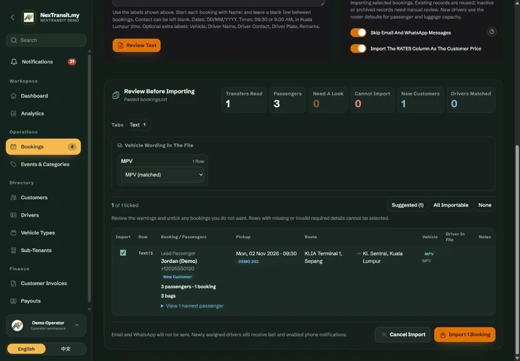This screenshot has width=520, height=361.
Task: Click the Dashboard home icon
Action: [13, 96]
